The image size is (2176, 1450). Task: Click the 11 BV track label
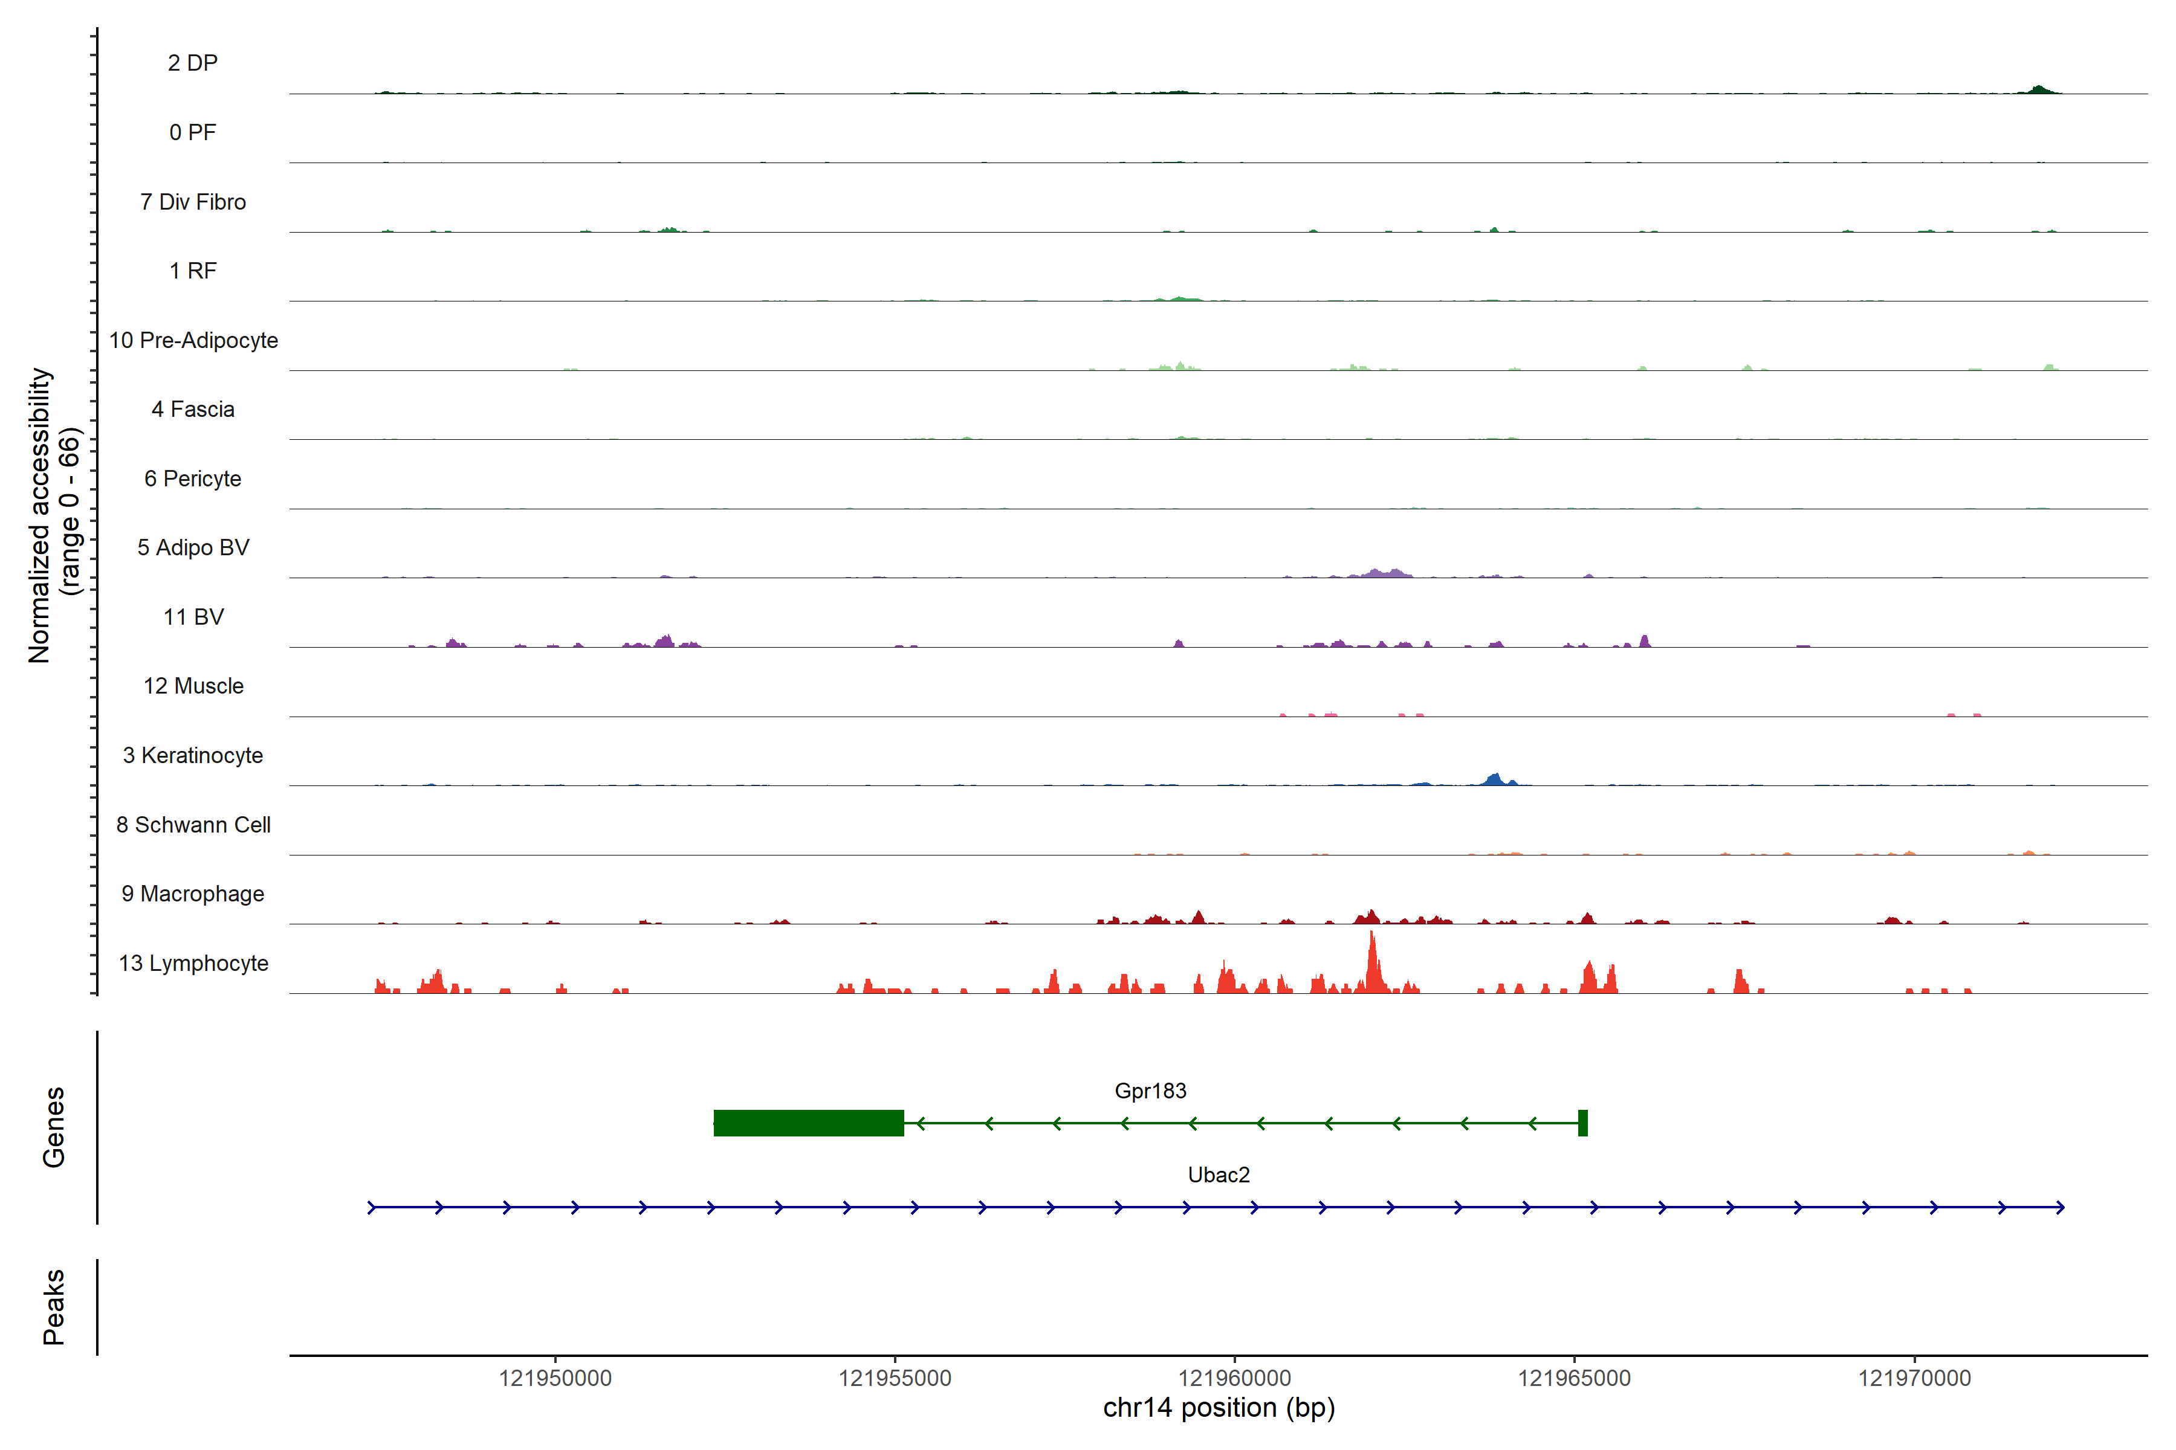pos(193,617)
